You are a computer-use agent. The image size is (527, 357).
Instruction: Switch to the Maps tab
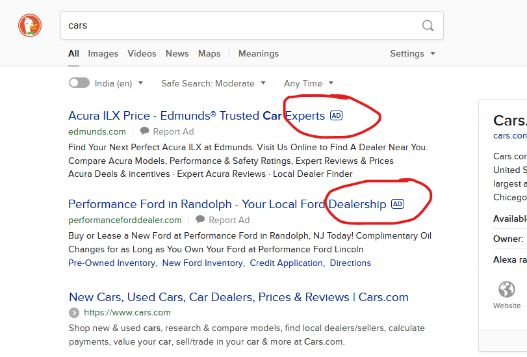click(209, 53)
